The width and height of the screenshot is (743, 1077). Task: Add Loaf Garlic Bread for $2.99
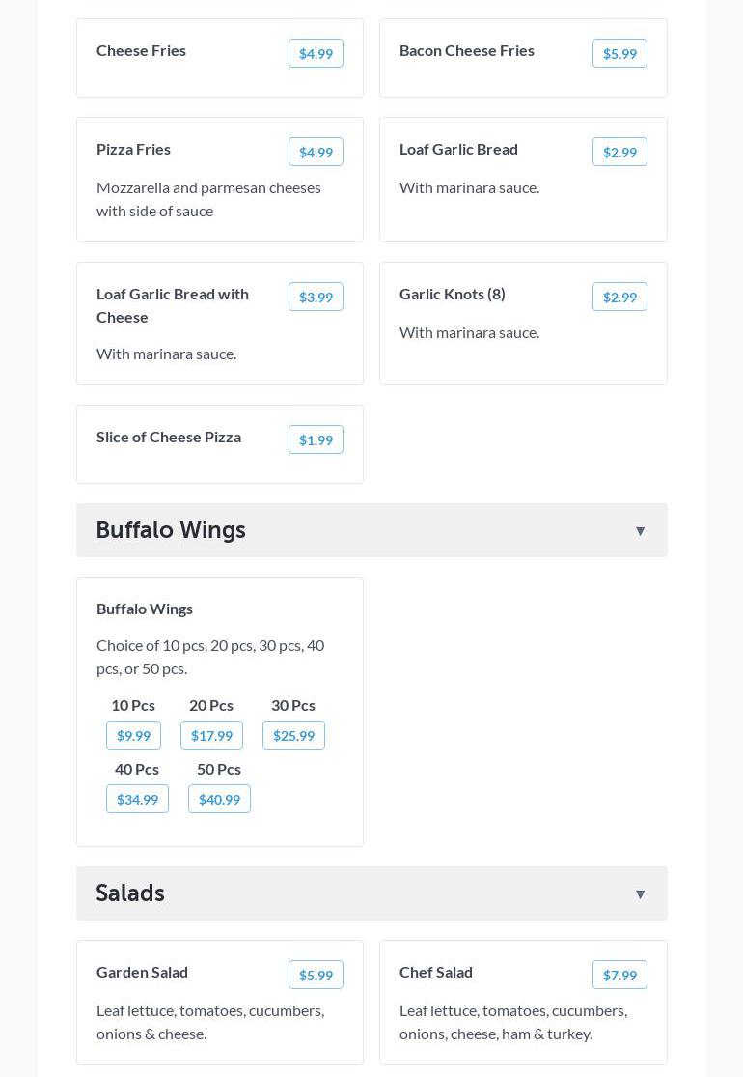pos(619,152)
